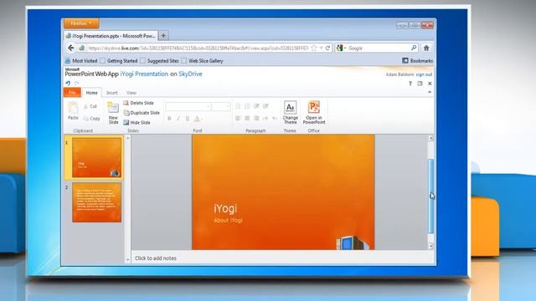
Task: Click the Redo arrow icon
Action: (x=77, y=83)
